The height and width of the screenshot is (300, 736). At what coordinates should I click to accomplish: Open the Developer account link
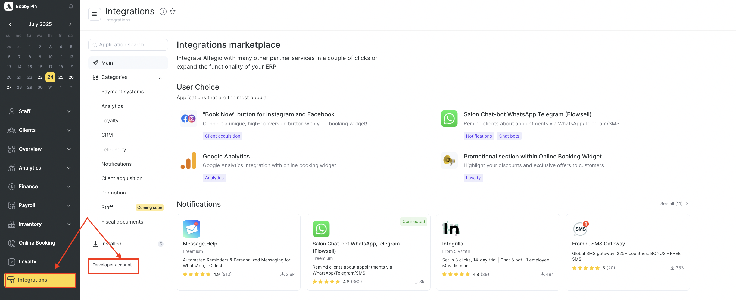pos(112,265)
